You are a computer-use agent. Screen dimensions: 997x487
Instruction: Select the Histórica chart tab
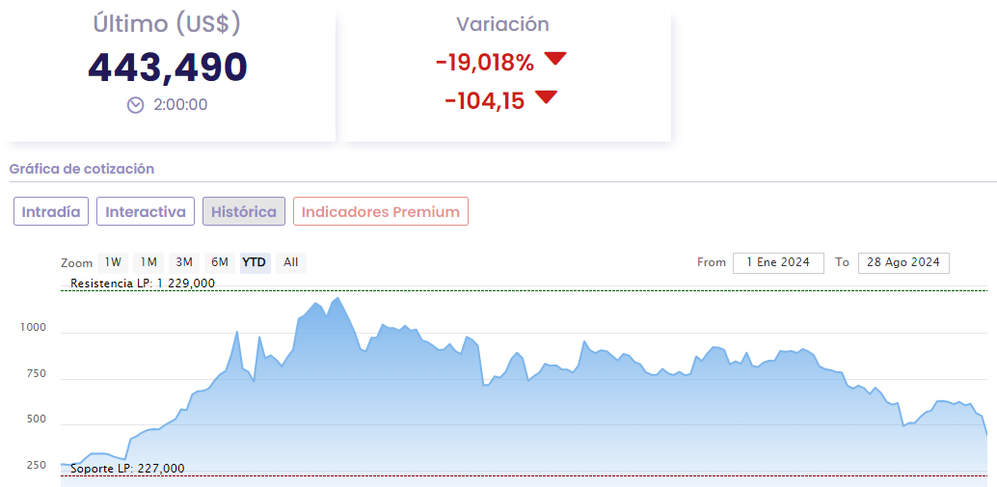click(244, 211)
